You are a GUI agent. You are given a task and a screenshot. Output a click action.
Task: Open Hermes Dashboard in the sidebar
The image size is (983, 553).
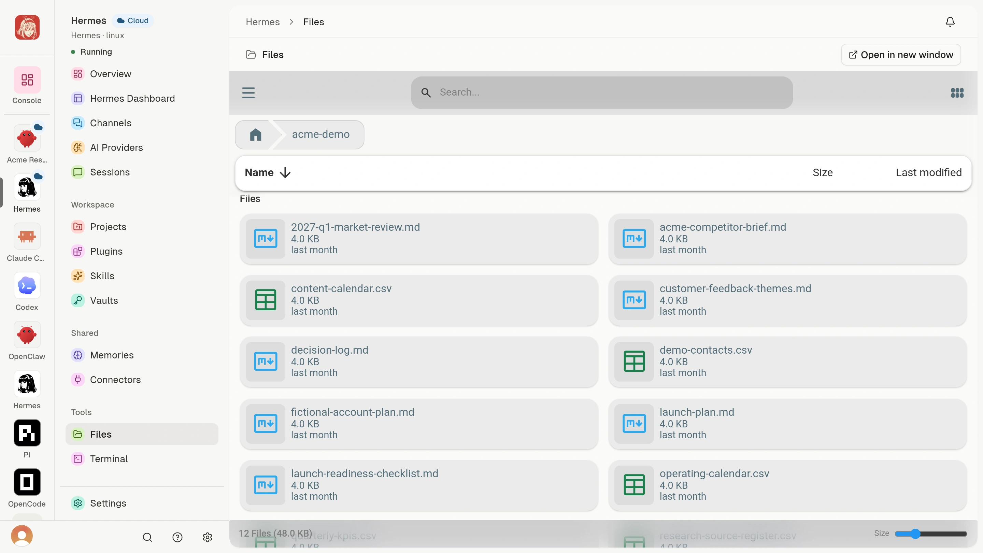pos(142,98)
